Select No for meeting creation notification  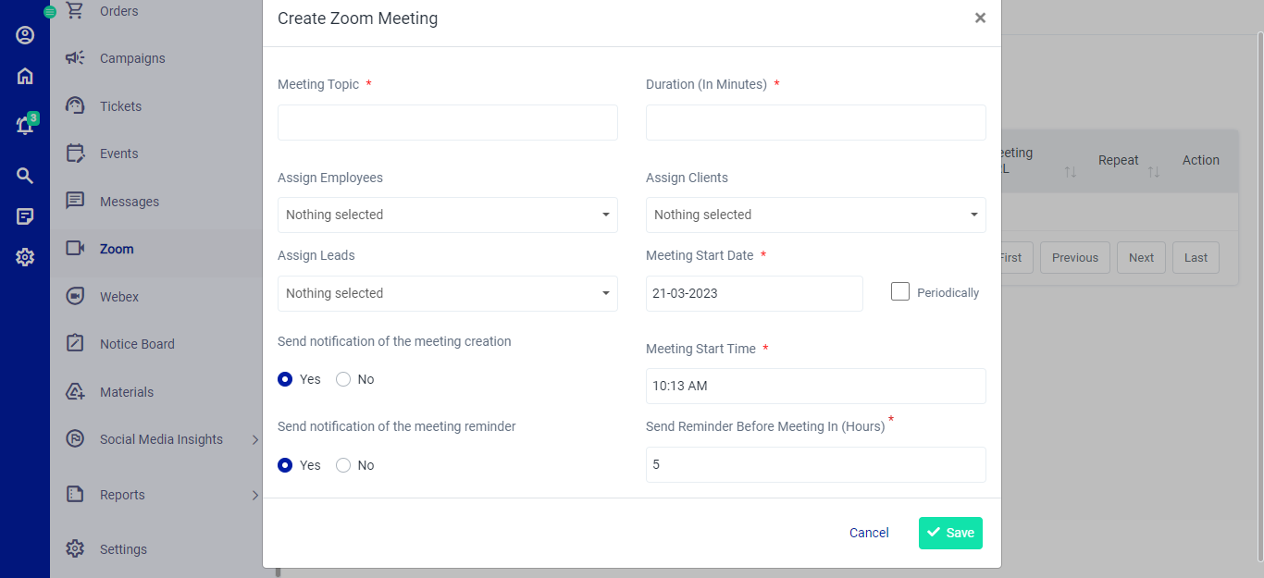(x=343, y=379)
